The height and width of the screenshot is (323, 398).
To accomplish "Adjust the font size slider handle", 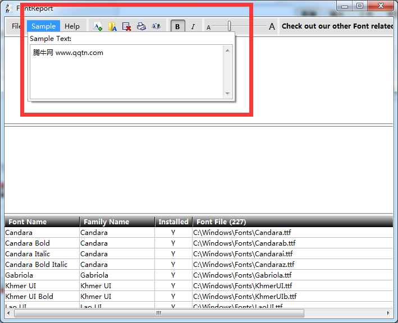I will pyautogui.click(x=230, y=26).
